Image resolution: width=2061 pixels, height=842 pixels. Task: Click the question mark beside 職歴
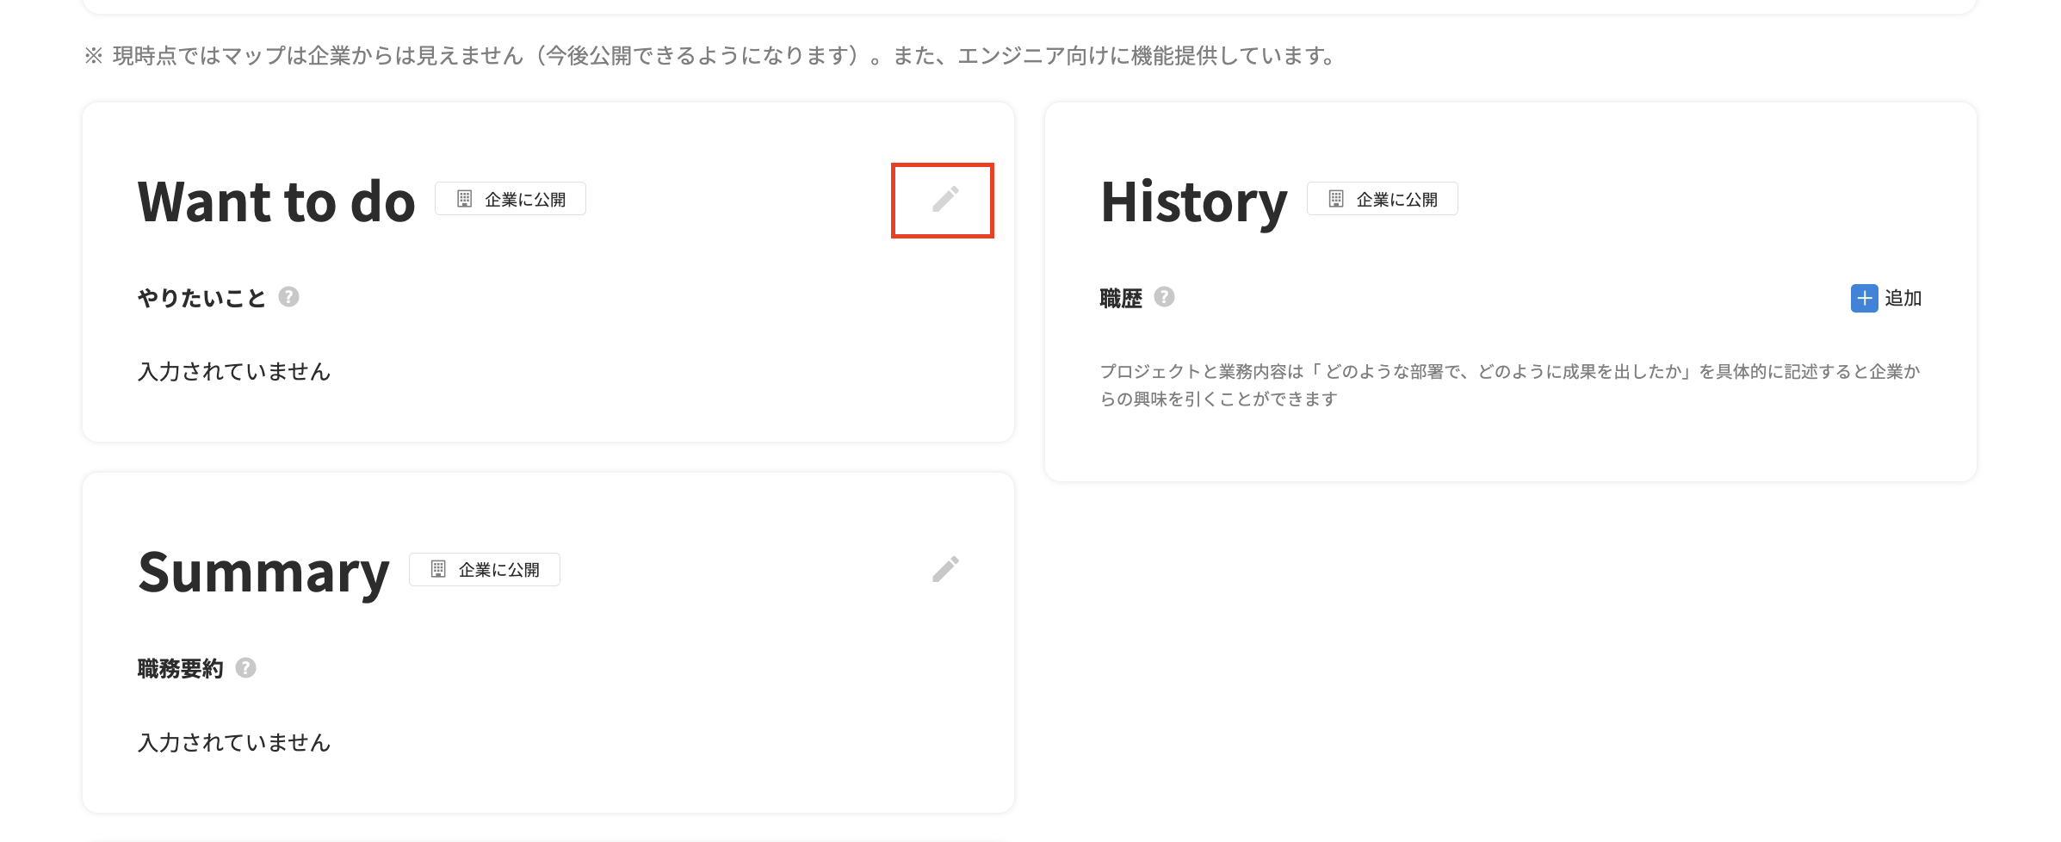tap(1164, 297)
